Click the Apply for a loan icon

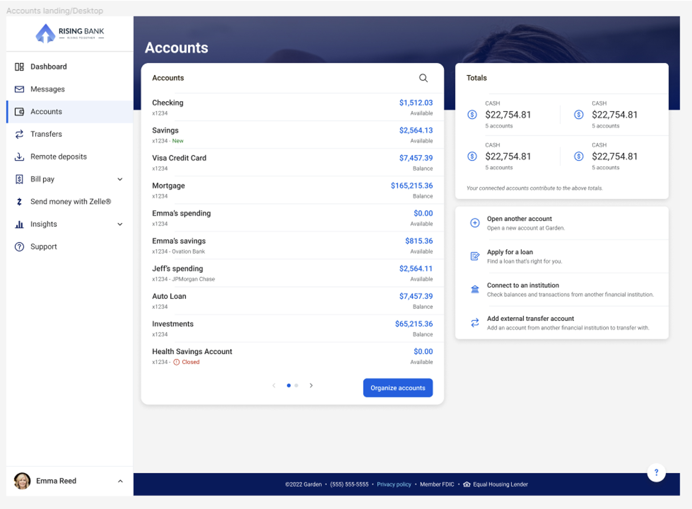(x=474, y=256)
